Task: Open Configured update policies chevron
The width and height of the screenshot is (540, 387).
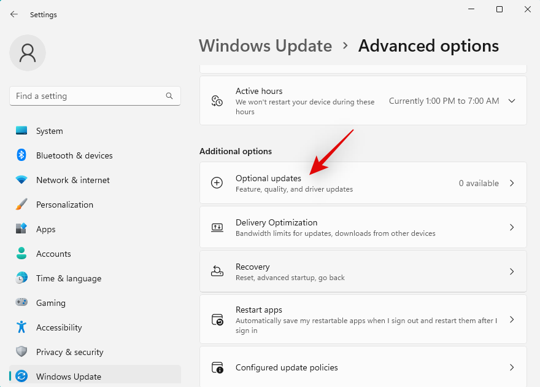Action: 512,367
